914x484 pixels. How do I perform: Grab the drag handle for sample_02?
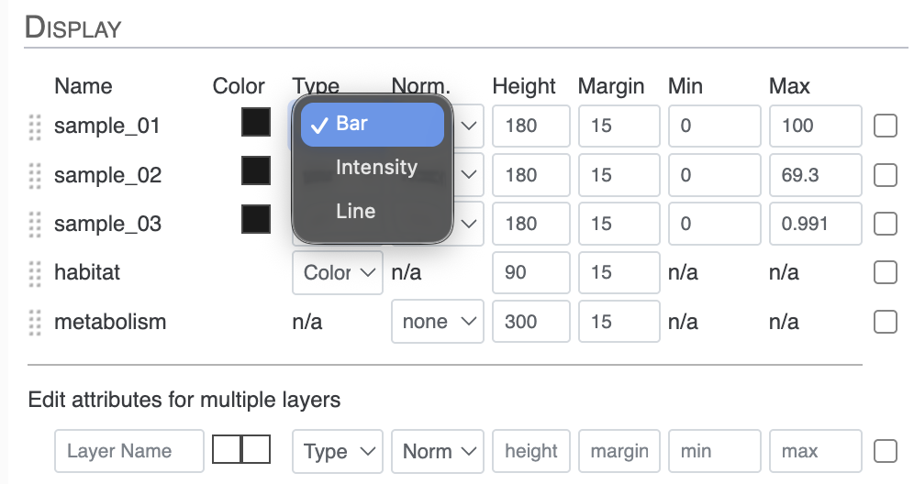36,175
